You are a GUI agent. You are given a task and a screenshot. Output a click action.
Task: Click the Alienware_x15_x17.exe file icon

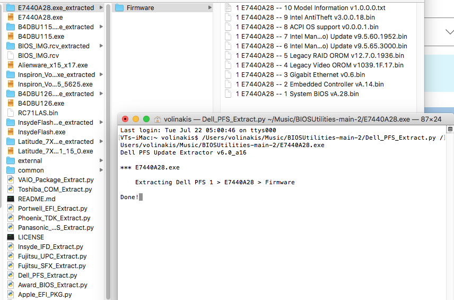point(11,65)
